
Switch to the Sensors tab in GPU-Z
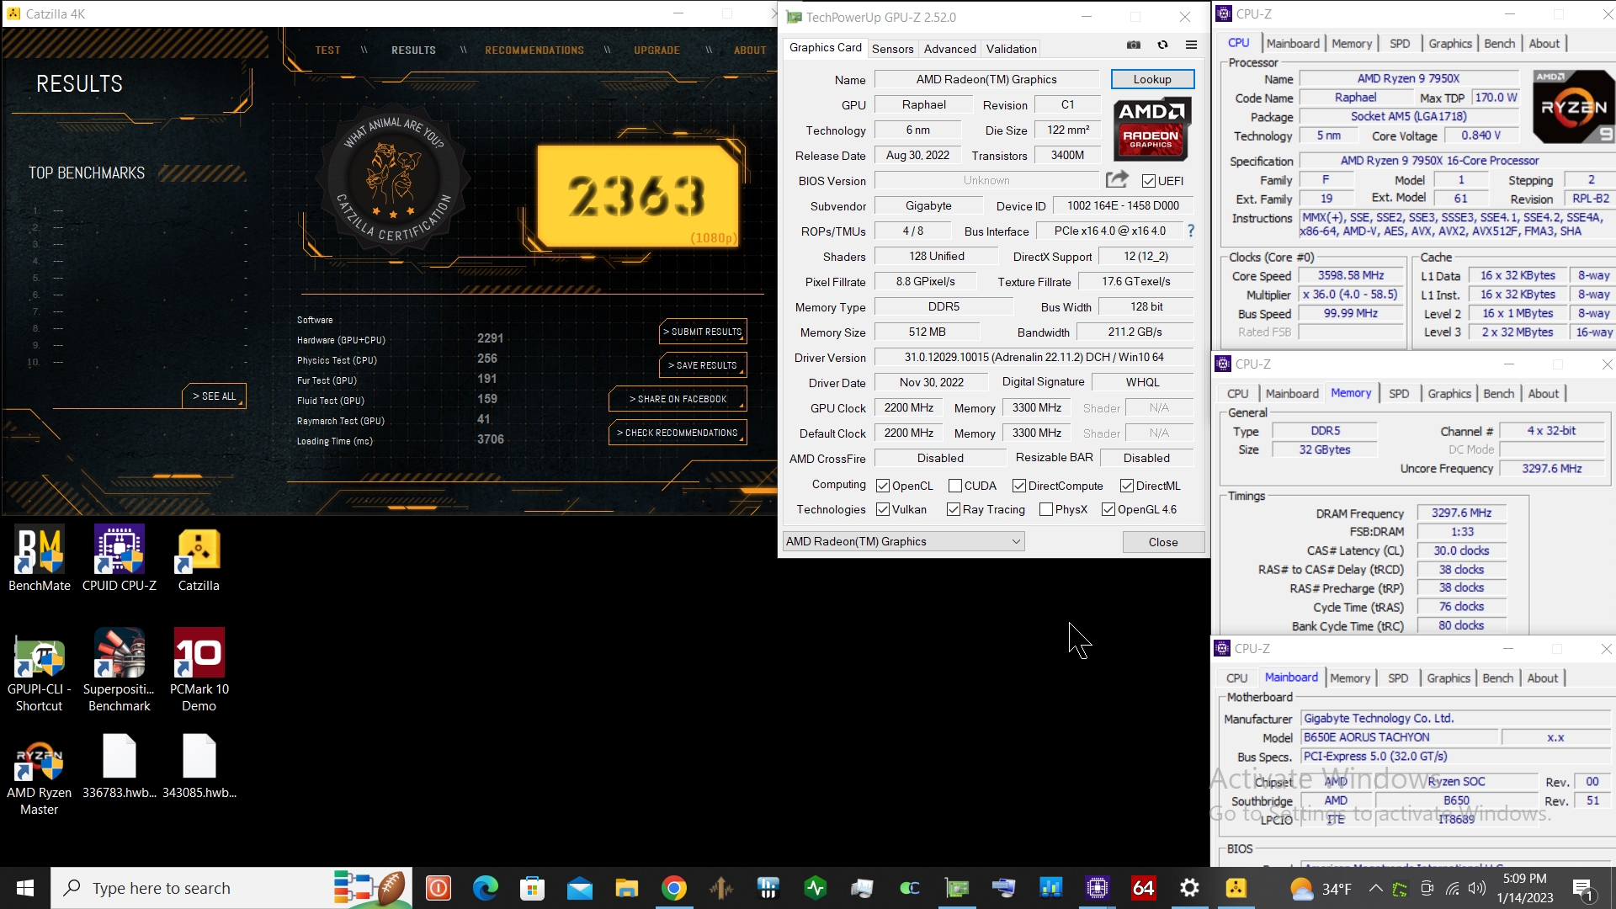coord(892,49)
